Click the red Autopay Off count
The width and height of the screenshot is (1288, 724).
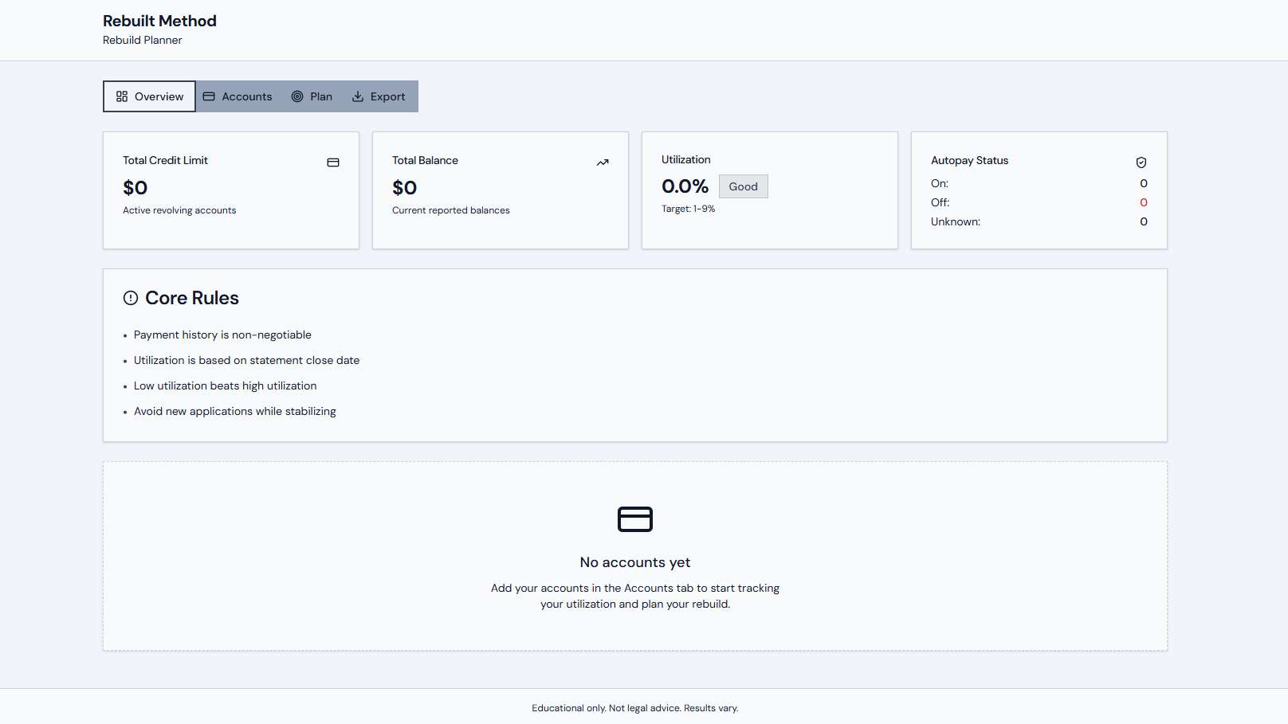point(1143,202)
